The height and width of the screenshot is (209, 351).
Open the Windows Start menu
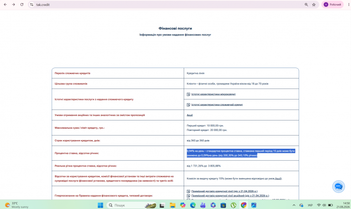tap(101, 205)
